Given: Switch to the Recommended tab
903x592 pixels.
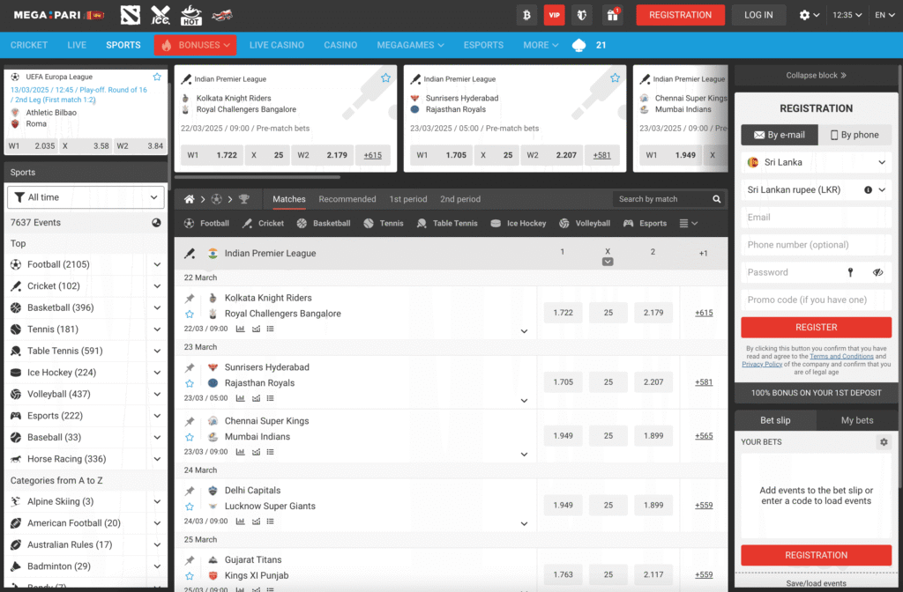Looking at the screenshot, I should 347,199.
